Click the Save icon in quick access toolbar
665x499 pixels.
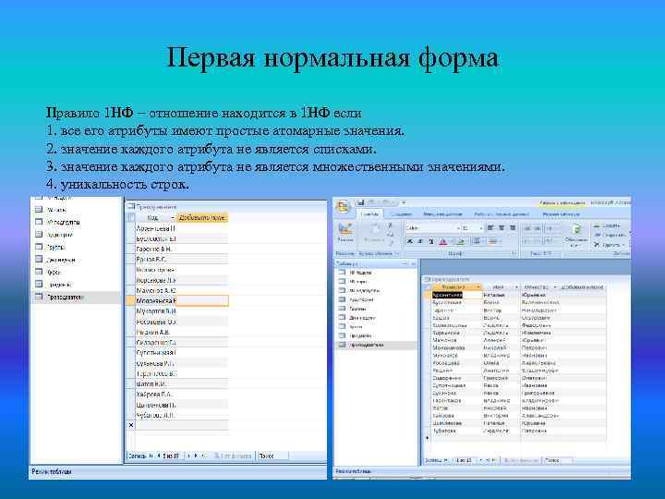(x=361, y=202)
